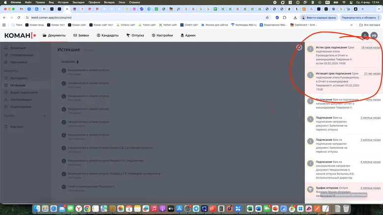
Task: Open Корзина trash folder in sidebar
Action: tap(17, 127)
